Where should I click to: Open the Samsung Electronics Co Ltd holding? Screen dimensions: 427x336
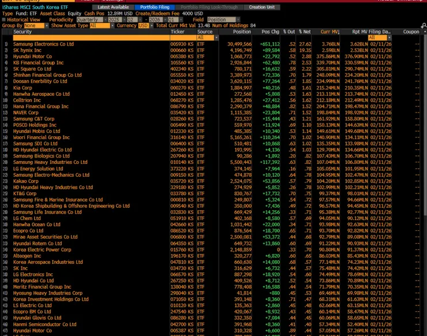43,44
